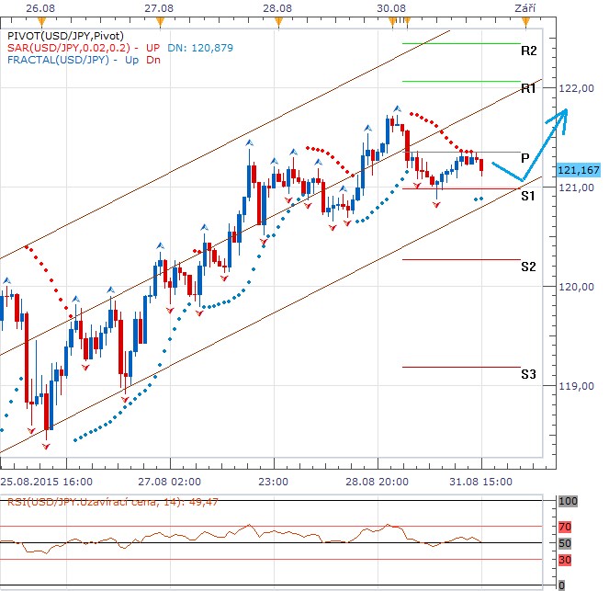Click the R1 pivot resistance label
Image resolution: width=609 pixels, height=591 pixels.
528,88
